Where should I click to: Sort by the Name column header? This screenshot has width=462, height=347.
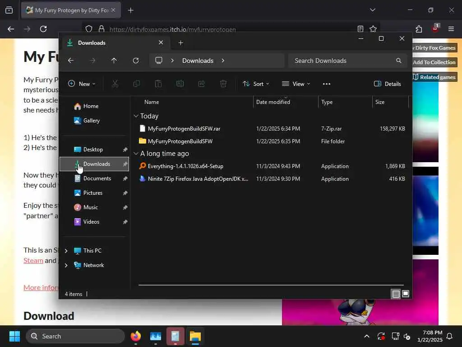click(x=152, y=102)
